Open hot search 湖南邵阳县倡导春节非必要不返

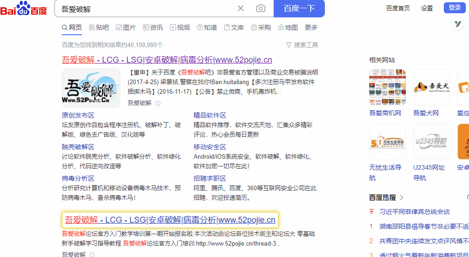[x=424, y=226]
